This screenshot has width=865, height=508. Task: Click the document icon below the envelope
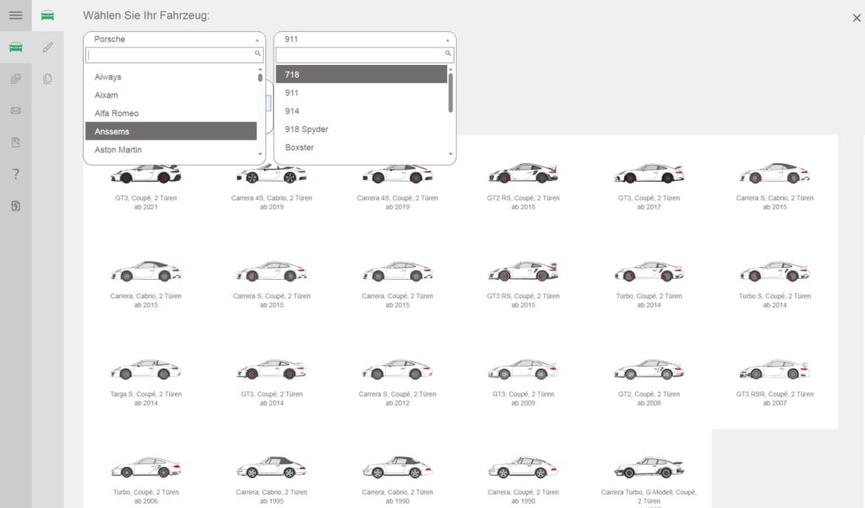pyautogui.click(x=15, y=142)
